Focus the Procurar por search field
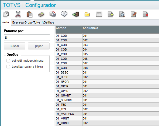The height and width of the screenshot is (126, 159). coord(27,38)
